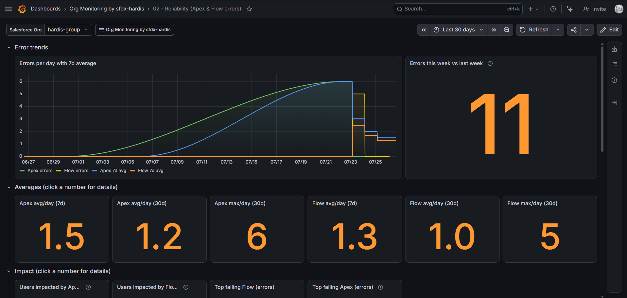Open the Last 30 days time picker
Image resolution: width=627 pixels, height=298 pixels.
459,30
